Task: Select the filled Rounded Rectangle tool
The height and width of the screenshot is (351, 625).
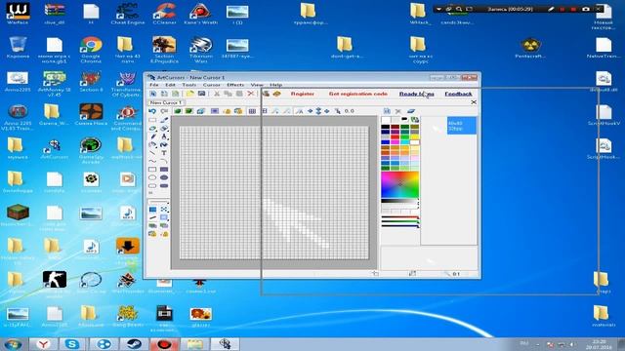Action: click(164, 186)
